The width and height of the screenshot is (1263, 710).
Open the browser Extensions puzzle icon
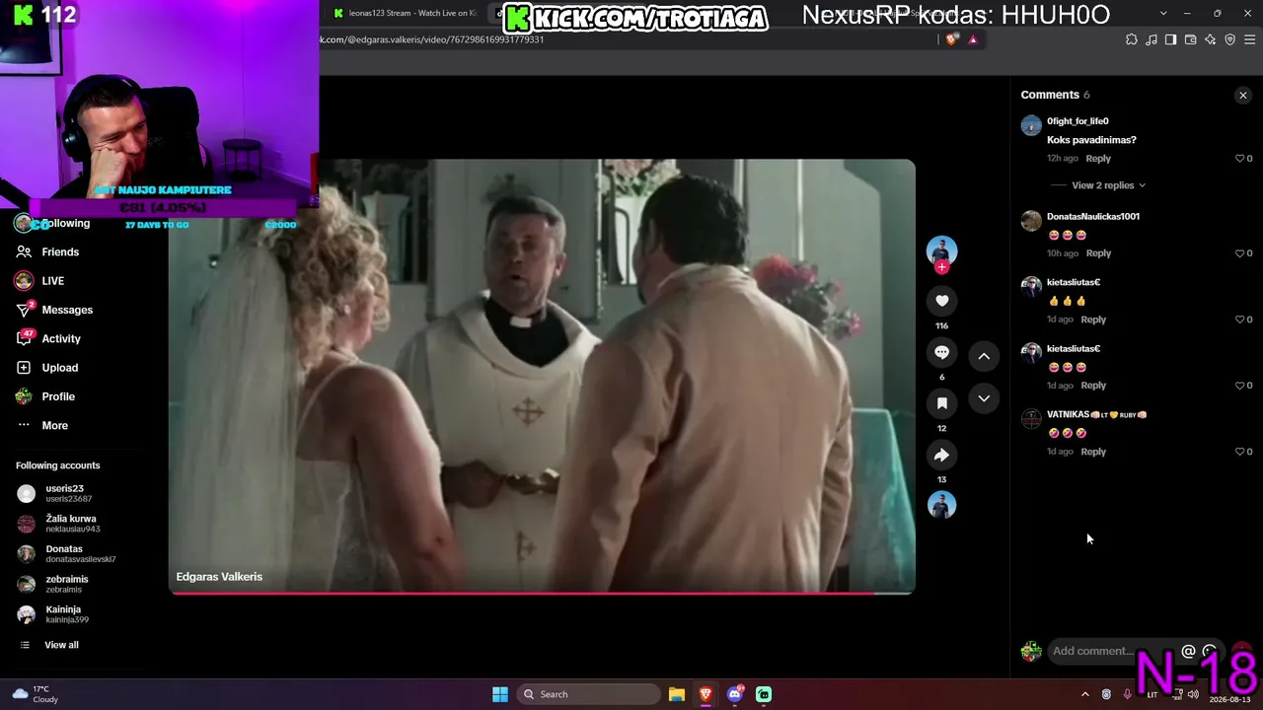(x=1132, y=39)
